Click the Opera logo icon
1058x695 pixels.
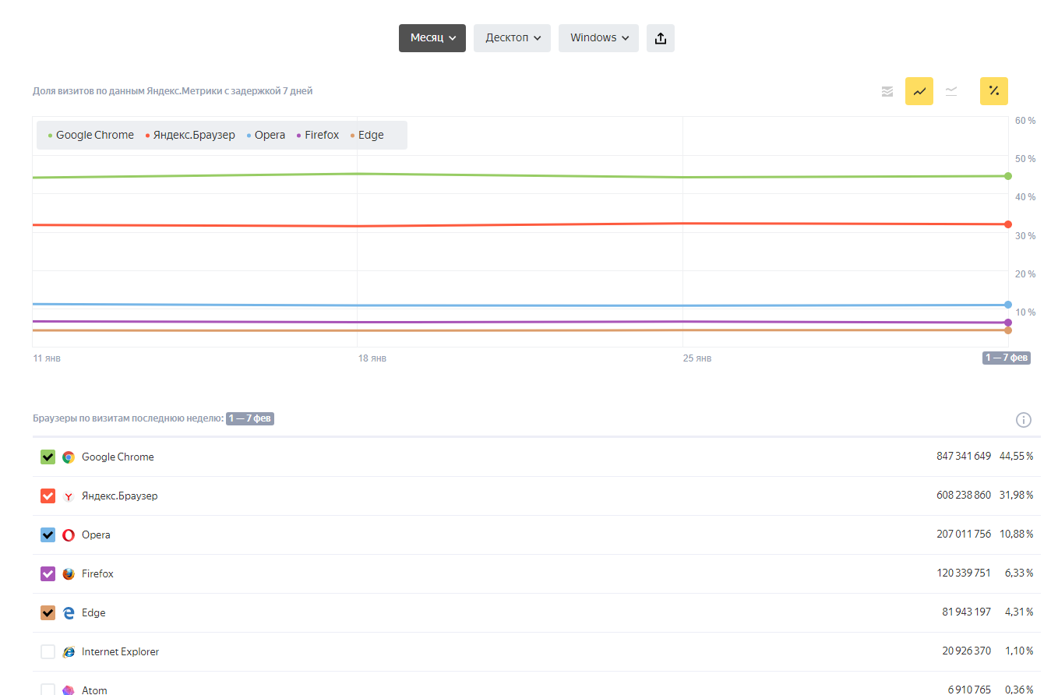coord(69,535)
